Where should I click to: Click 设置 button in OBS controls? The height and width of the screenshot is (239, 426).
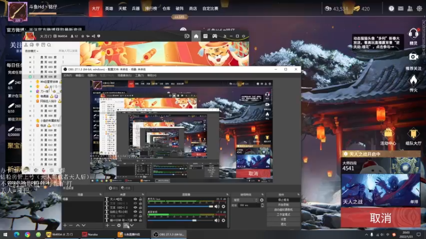tap(283, 219)
